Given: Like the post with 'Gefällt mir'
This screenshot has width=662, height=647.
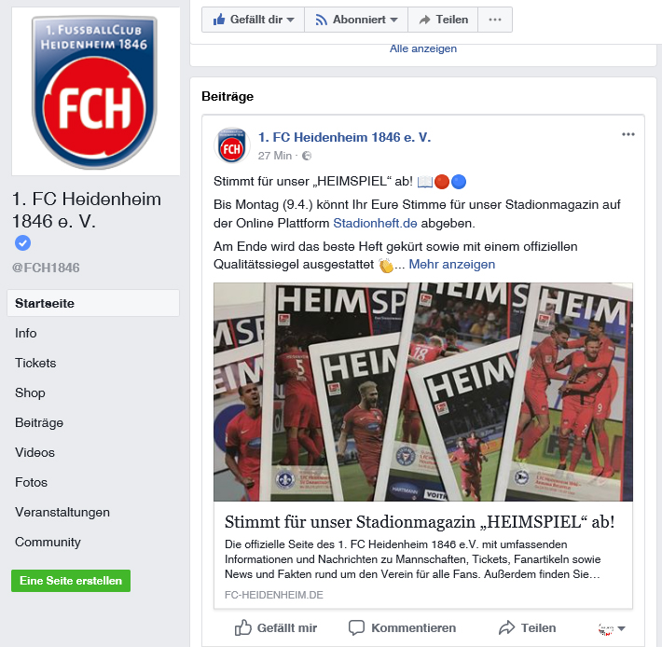Looking at the screenshot, I should (x=276, y=627).
